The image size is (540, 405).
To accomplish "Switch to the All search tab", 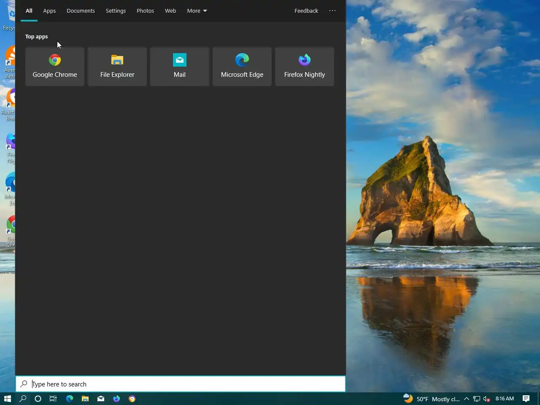I will coord(29,11).
